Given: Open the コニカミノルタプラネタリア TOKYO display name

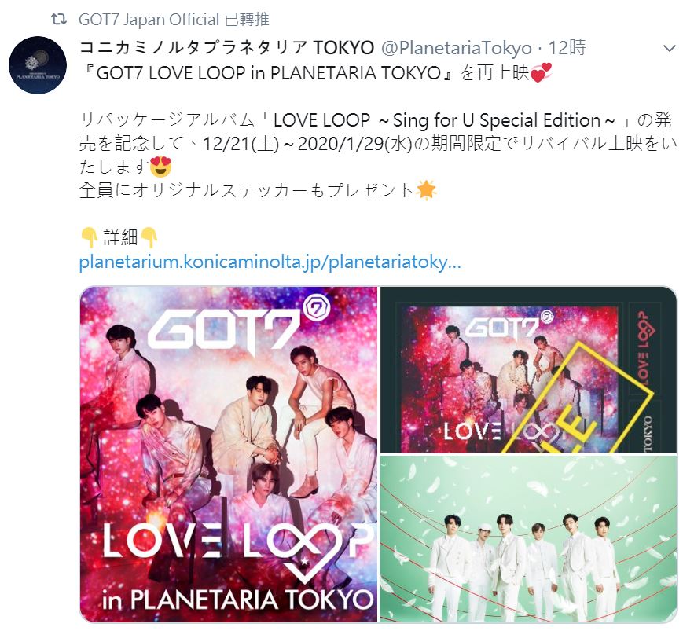Looking at the screenshot, I should tap(226, 48).
